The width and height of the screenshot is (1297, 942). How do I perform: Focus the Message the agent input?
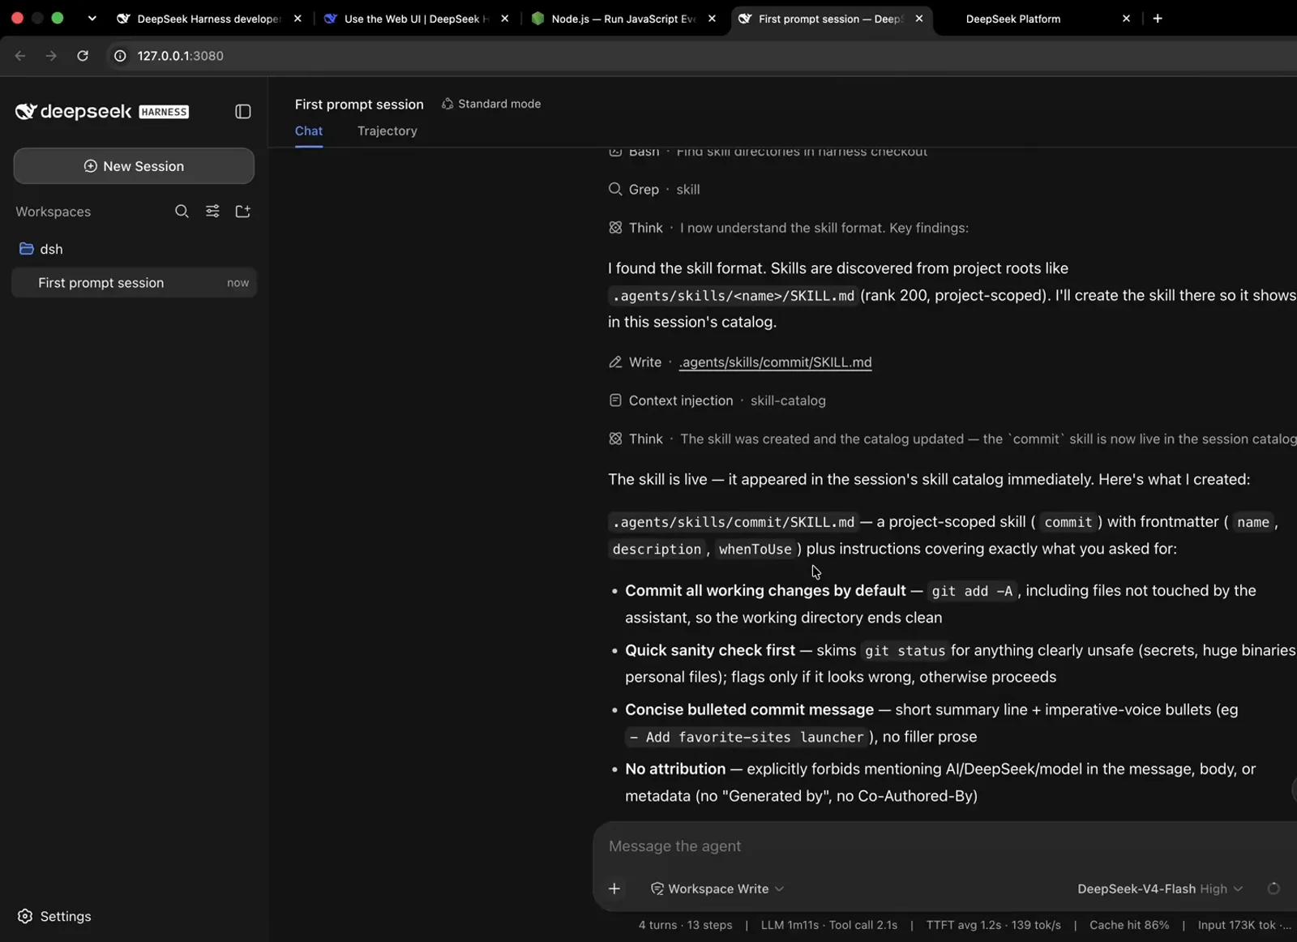point(944,846)
